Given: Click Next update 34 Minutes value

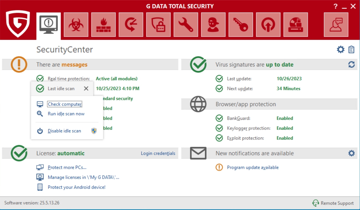Looking at the screenshot, I should click(288, 88).
